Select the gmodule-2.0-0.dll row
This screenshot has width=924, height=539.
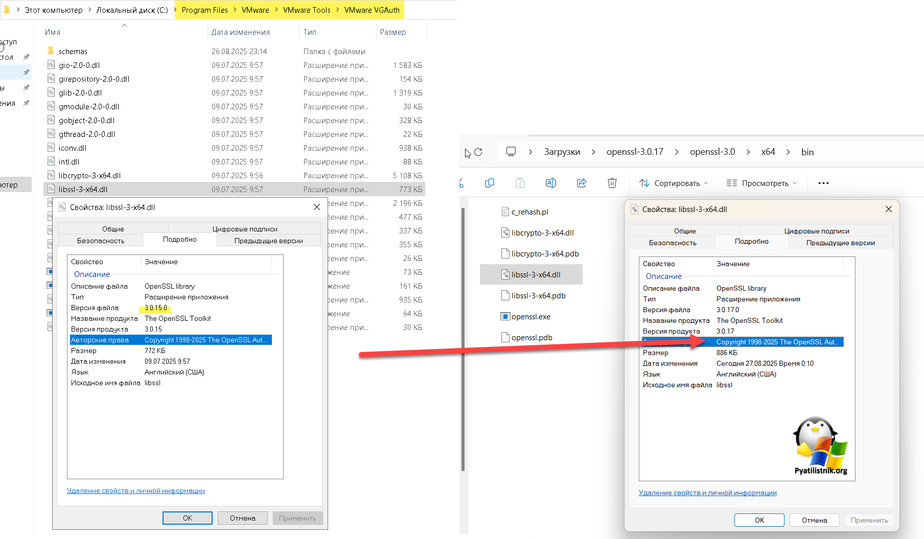coord(235,106)
